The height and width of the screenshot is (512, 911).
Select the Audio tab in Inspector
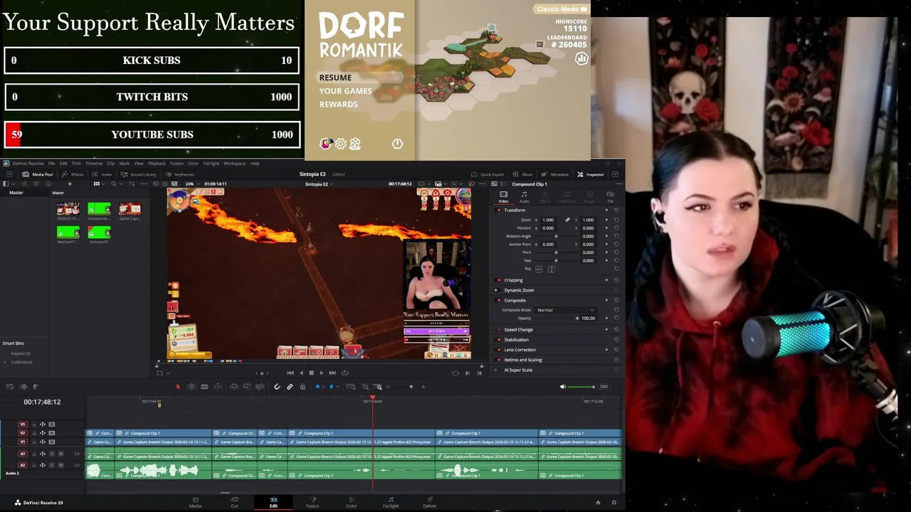pyautogui.click(x=525, y=197)
